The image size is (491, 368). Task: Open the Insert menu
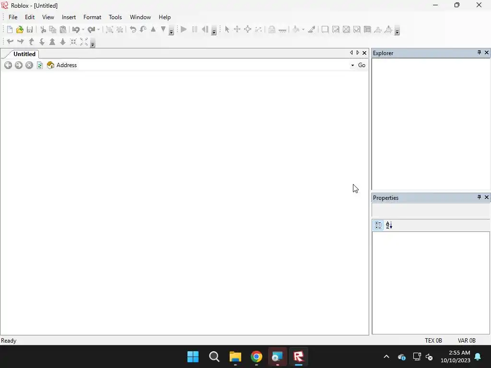[x=69, y=17]
